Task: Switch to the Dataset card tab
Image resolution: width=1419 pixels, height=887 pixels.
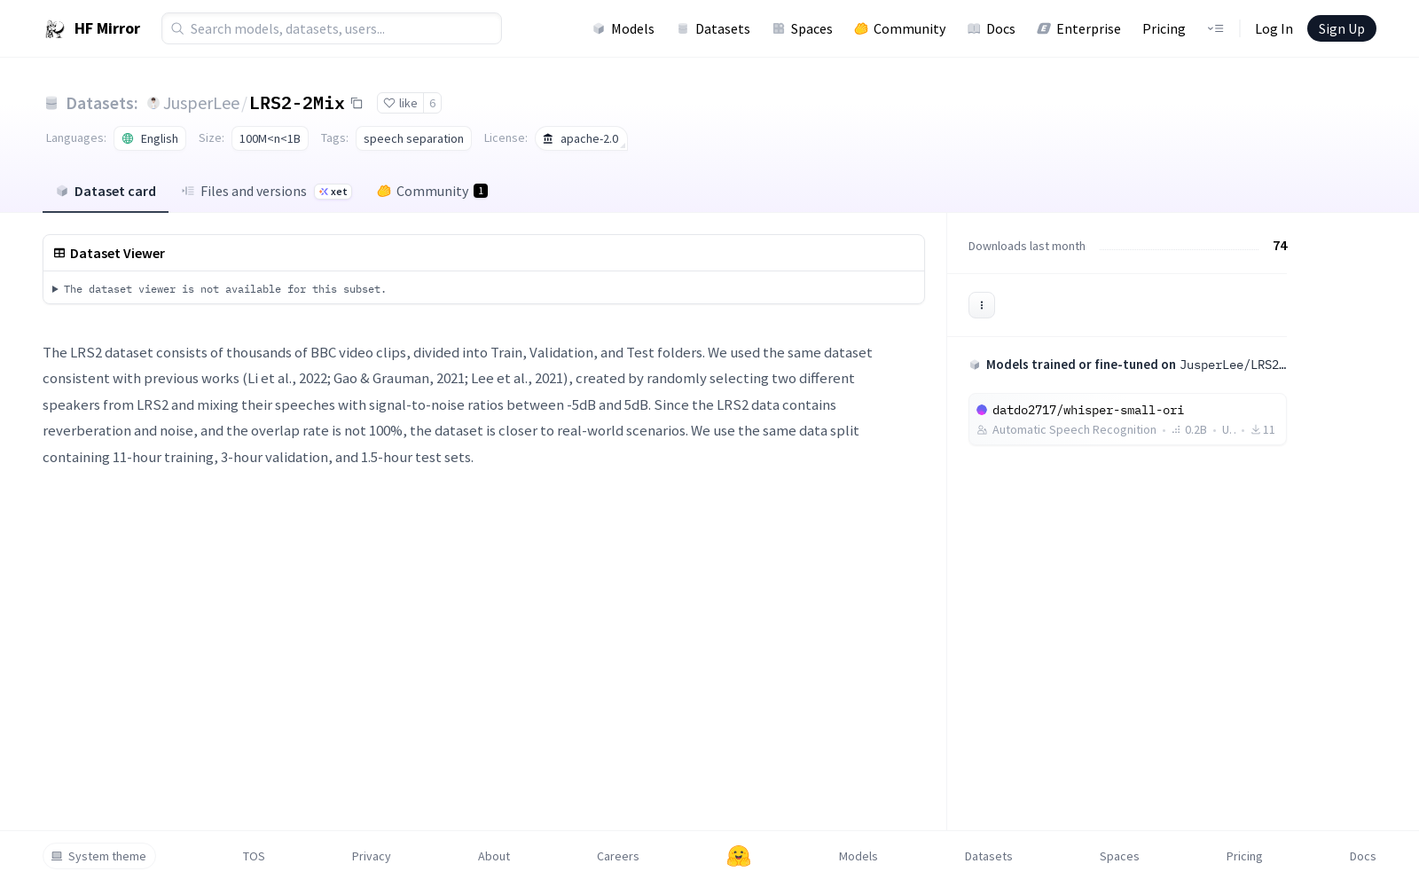Action: click(x=106, y=192)
